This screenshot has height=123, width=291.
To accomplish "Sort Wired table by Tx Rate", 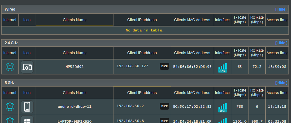I will (240, 20).
